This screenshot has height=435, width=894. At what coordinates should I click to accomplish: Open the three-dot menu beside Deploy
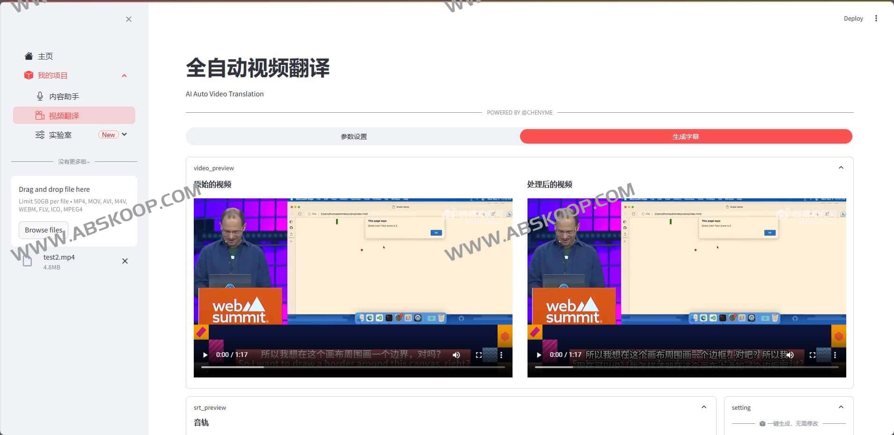click(876, 18)
